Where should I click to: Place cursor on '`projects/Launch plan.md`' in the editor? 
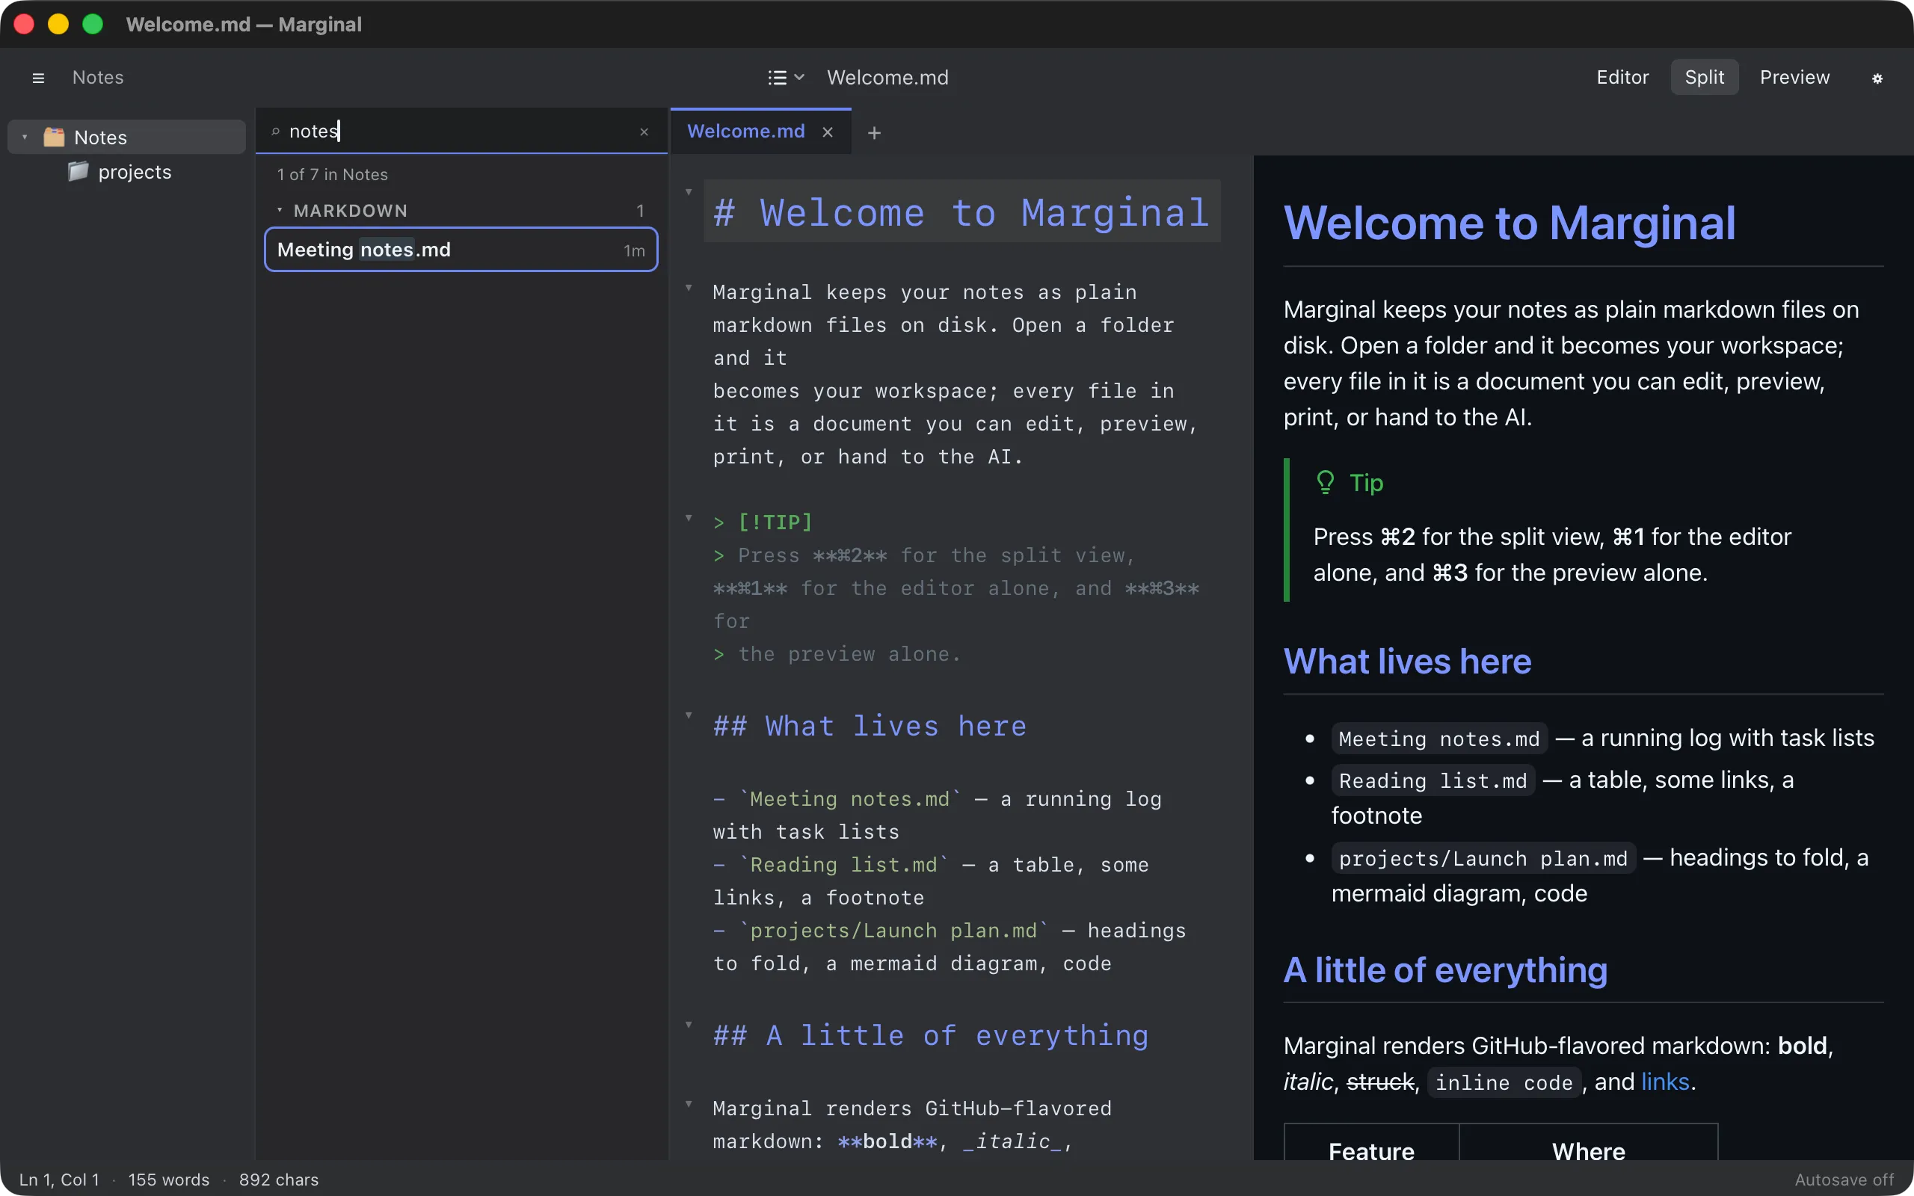point(893,930)
